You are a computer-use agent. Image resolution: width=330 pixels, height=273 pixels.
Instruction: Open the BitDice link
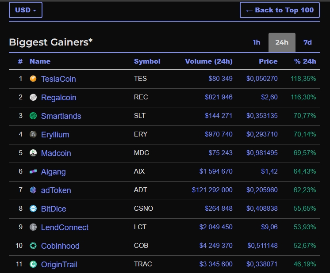tap(54, 209)
